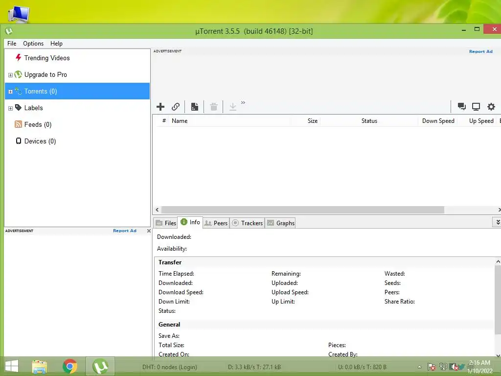Screen dimensions: 501x376
Task: Click the muted volume tray icon
Action: tap(454, 367)
